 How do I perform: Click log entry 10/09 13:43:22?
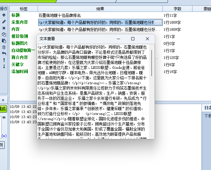(23, 107)
